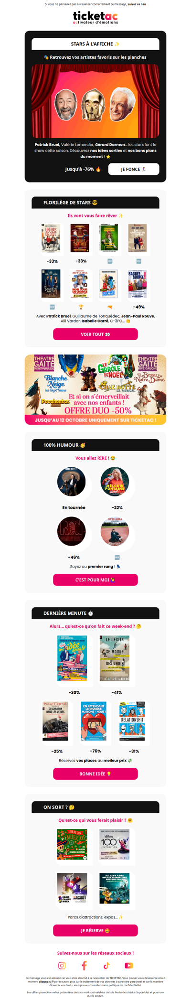Select the Red comedy show round thumbnail
Viewport: 191px width, 1000px height.
[72, 531]
